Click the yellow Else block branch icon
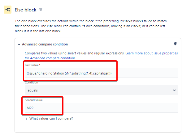195x140 pixels. pyautogui.click(x=8, y=10)
